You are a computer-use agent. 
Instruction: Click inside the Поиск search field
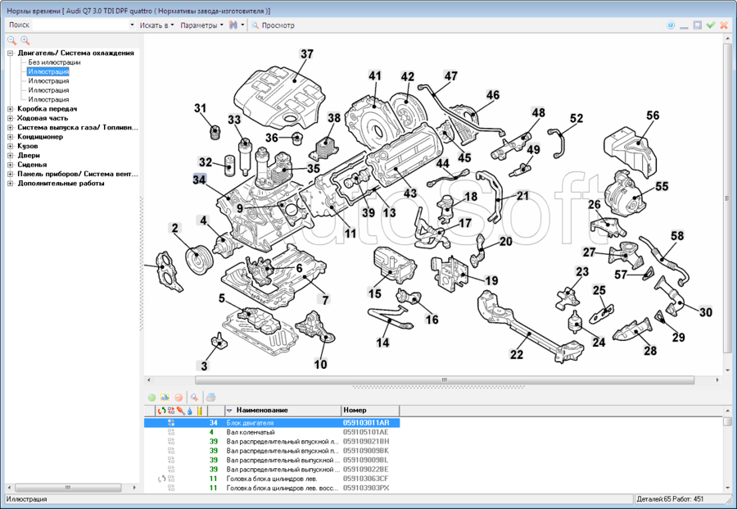click(80, 25)
